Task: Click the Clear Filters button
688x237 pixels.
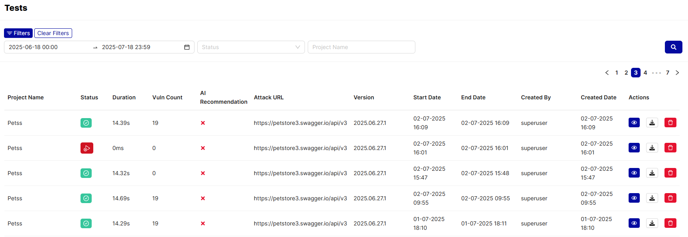Action: click(x=53, y=33)
